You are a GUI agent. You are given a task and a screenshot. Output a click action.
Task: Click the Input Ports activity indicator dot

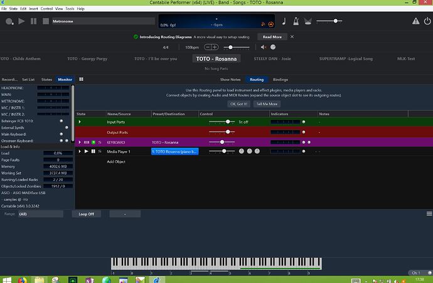click(x=304, y=122)
